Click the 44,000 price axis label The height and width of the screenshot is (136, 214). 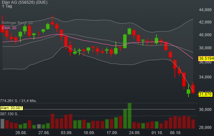coord(205,10)
